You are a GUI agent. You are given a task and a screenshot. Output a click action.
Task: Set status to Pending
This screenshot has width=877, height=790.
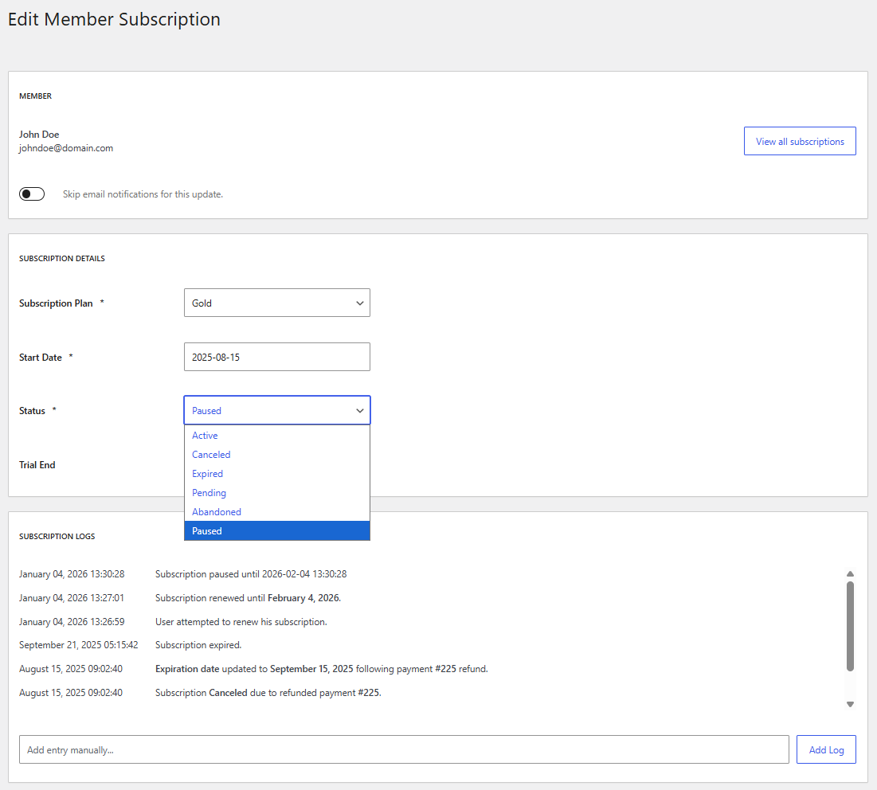[x=209, y=492]
